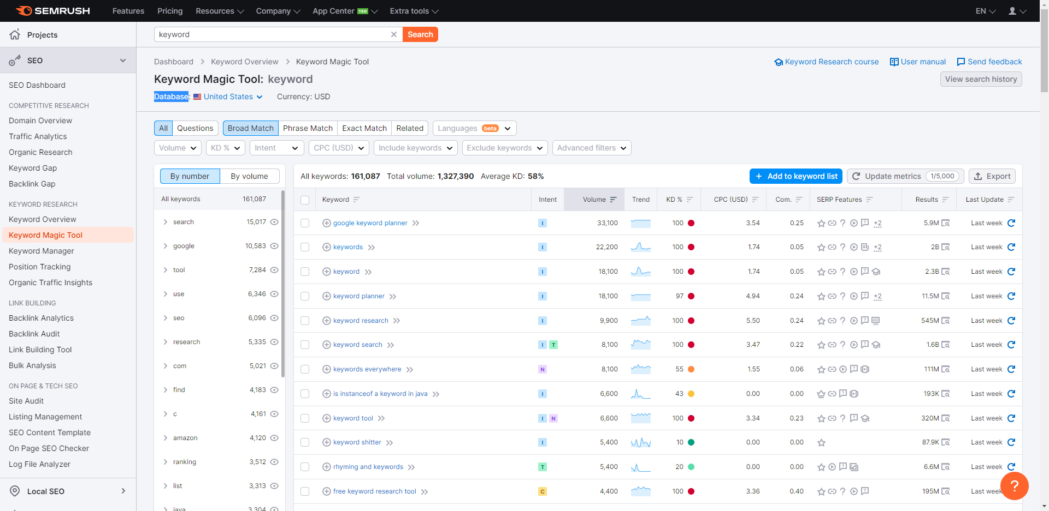Refresh metrics for keyword research row
The height and width of the screenshot is (511, 1049).
(x=1011, y=321)
